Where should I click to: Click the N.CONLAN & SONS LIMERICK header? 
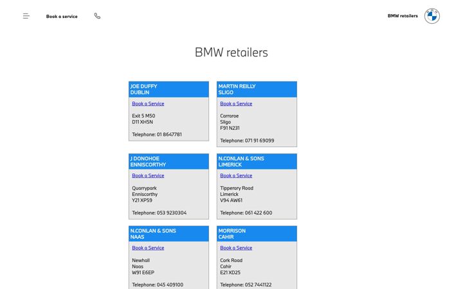coord(257,161)
